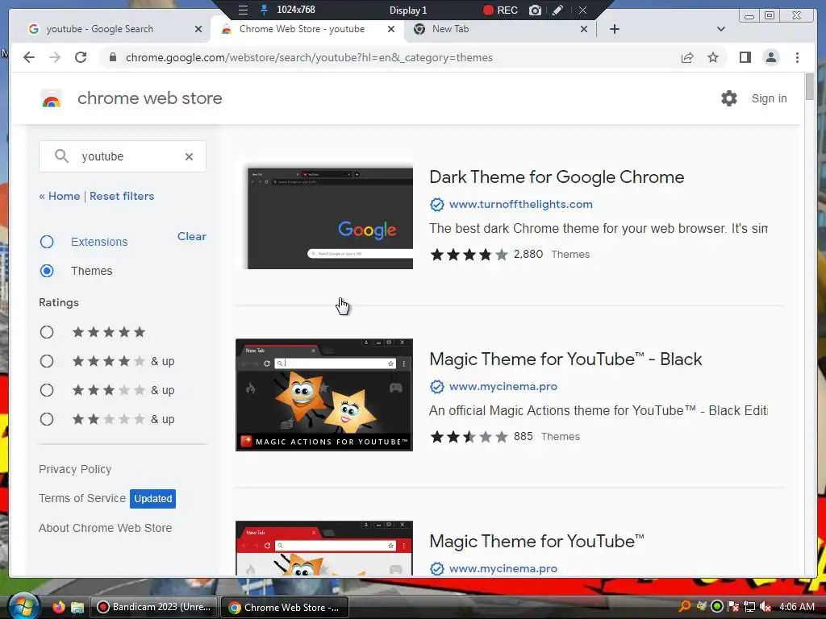Launch Firefox from taskbar
This screenshot has width=826, height=619.
pyautogui.click(x=58, y=607)
